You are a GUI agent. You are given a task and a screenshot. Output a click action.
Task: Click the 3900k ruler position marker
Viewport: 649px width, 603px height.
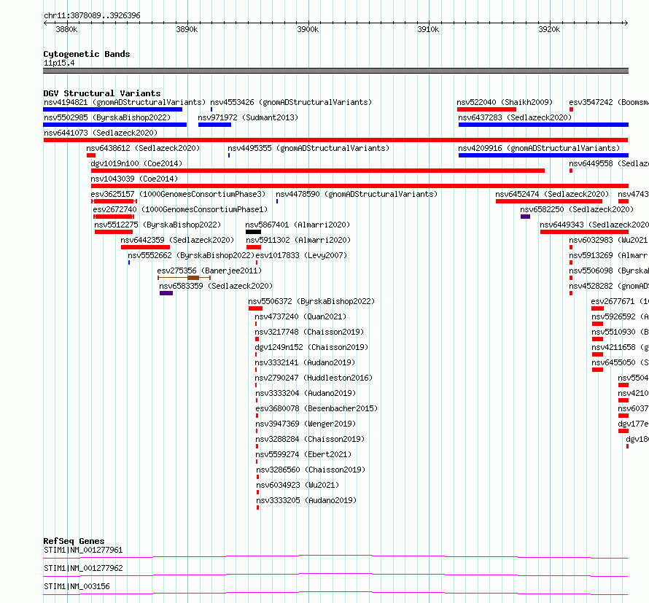tap(308, 29)
